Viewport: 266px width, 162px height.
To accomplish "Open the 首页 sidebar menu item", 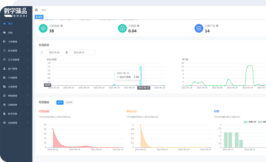I will click(16, 24).
